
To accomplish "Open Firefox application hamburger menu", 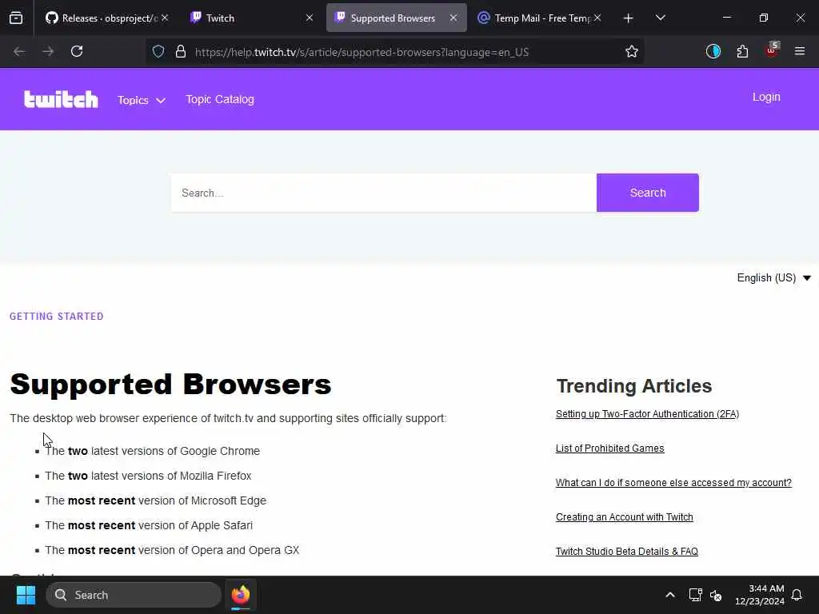I will coord(800,51).
